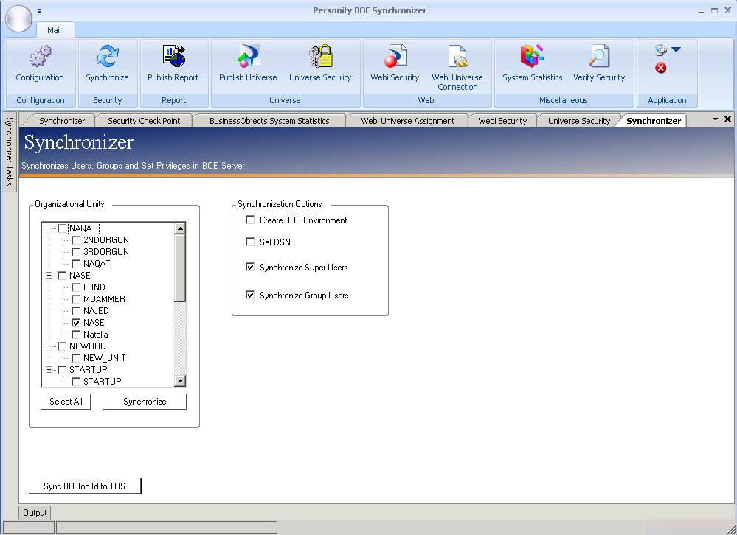Screen dimensions: 737x535
Task: Open the Webi Universe Assignment tab
Action: (x=407, y=121)
